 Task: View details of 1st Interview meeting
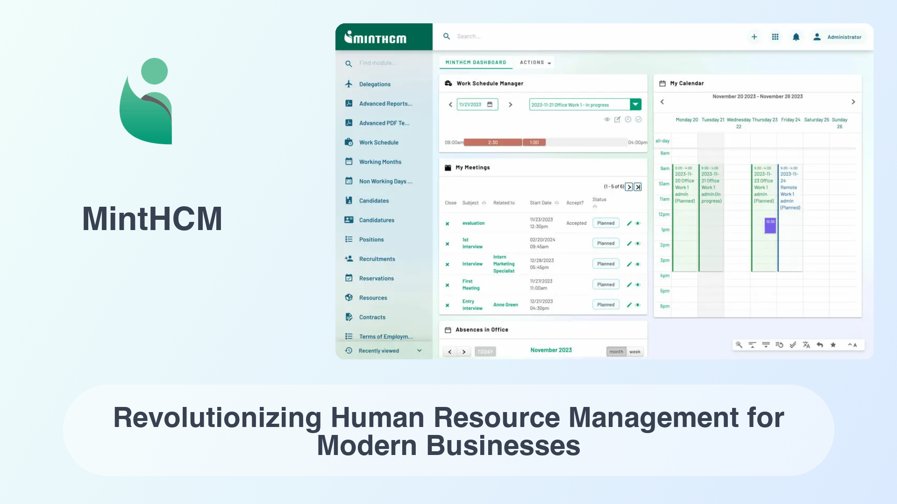tap(638, 244)
